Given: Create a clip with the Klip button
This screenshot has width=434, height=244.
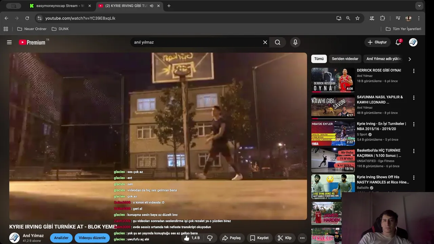Looking at the screenshot, I should (x=284, y=238).
